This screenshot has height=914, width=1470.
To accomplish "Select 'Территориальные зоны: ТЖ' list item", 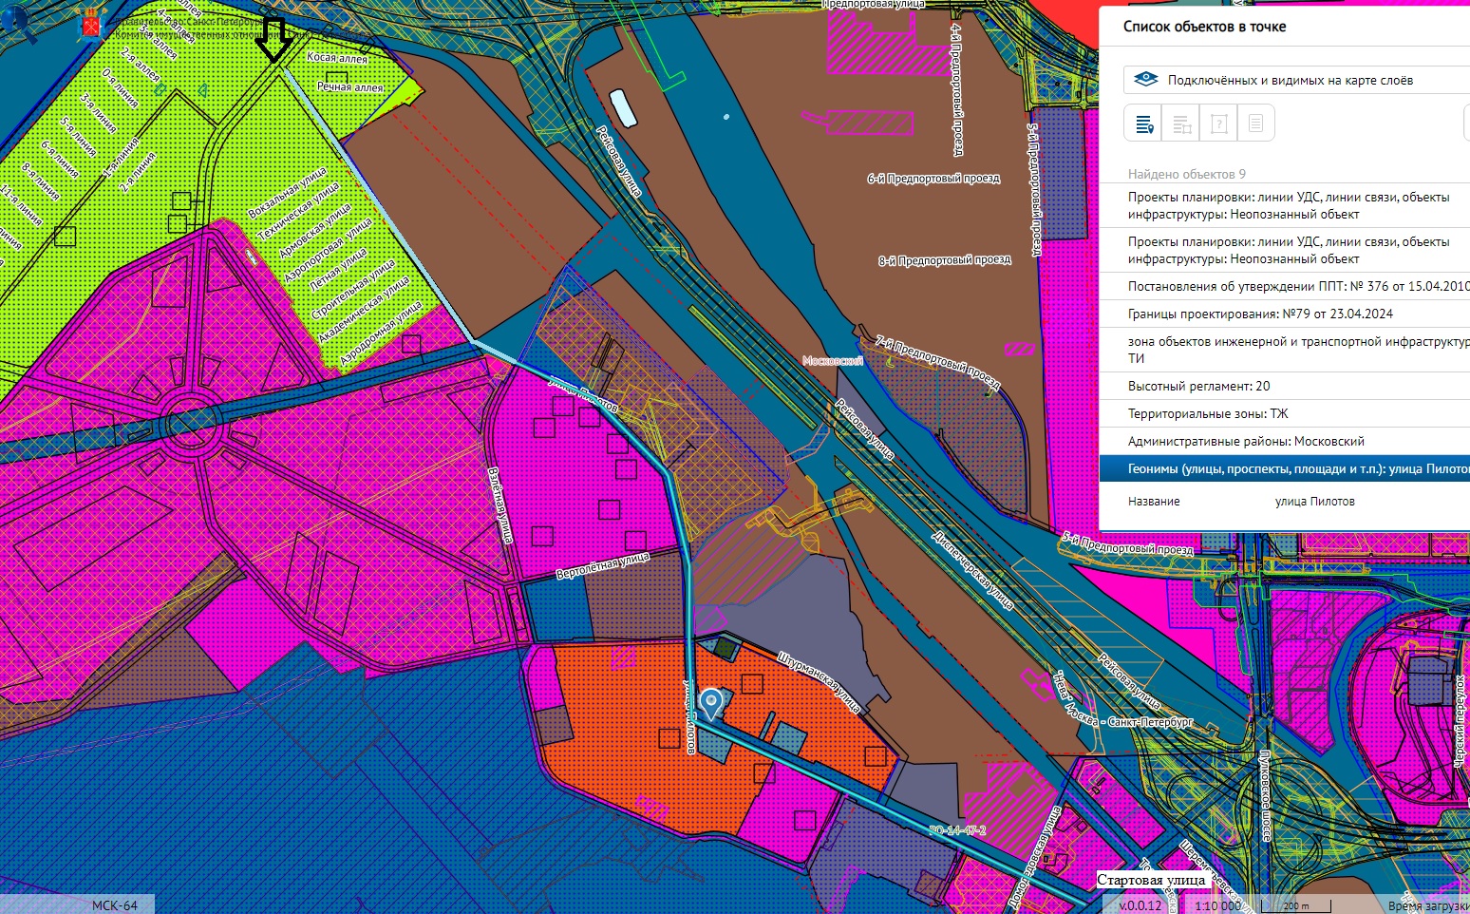I will 1208,413.
